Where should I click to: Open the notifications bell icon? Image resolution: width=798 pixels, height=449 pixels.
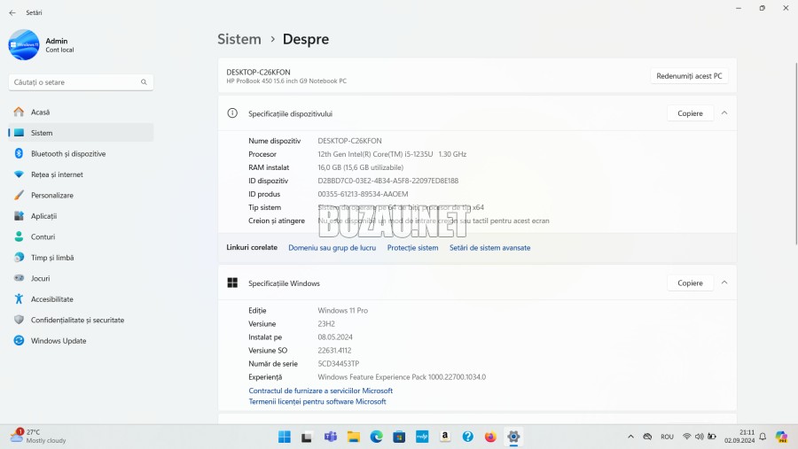pyautogui.click(x=763, y=437)
